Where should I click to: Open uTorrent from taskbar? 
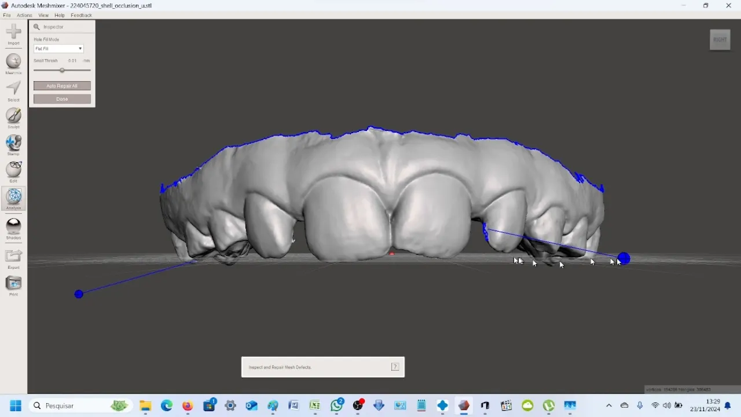(x=549, y=405)
